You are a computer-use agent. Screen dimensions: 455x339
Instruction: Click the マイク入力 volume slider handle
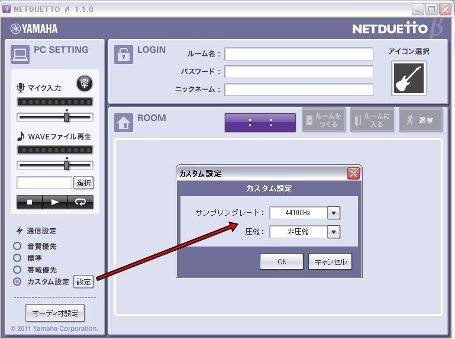[67, 116]
